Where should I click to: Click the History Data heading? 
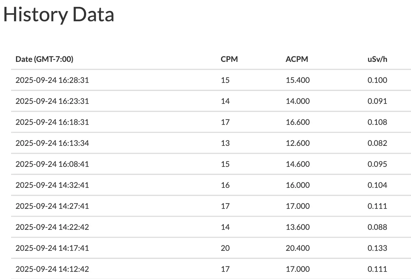(x=59, y=15)
